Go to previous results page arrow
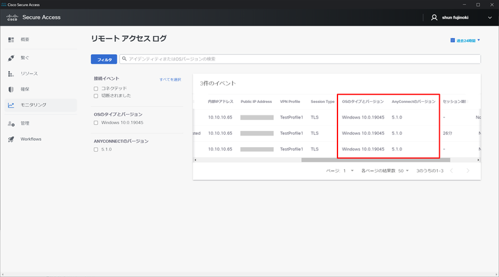This screenshot has width=499, height=277. (451, 171)
